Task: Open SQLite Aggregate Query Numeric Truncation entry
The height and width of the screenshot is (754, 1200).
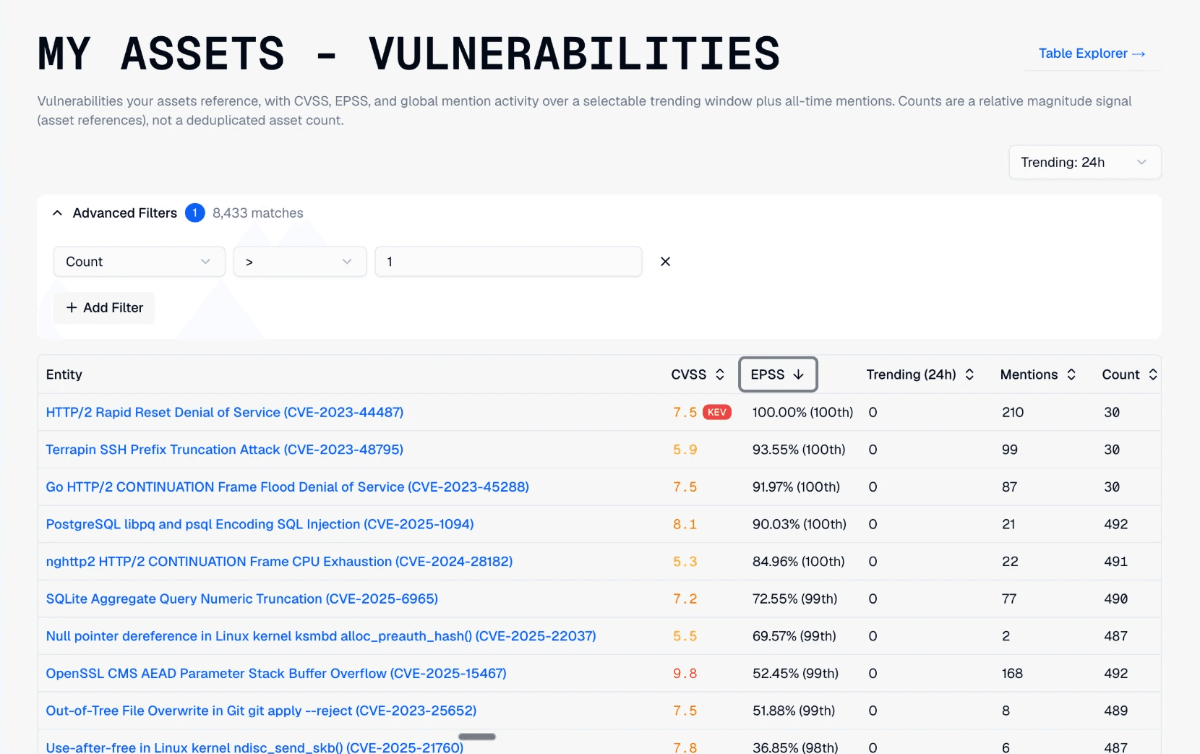Action: tap(242, 599)
